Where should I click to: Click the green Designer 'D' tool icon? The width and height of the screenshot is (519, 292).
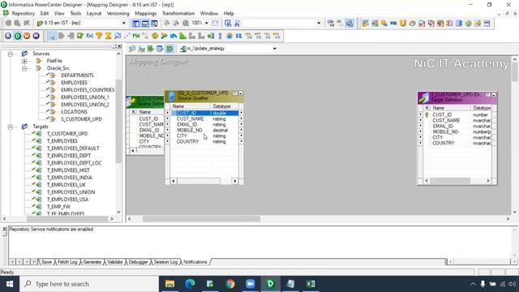(18, 36)
